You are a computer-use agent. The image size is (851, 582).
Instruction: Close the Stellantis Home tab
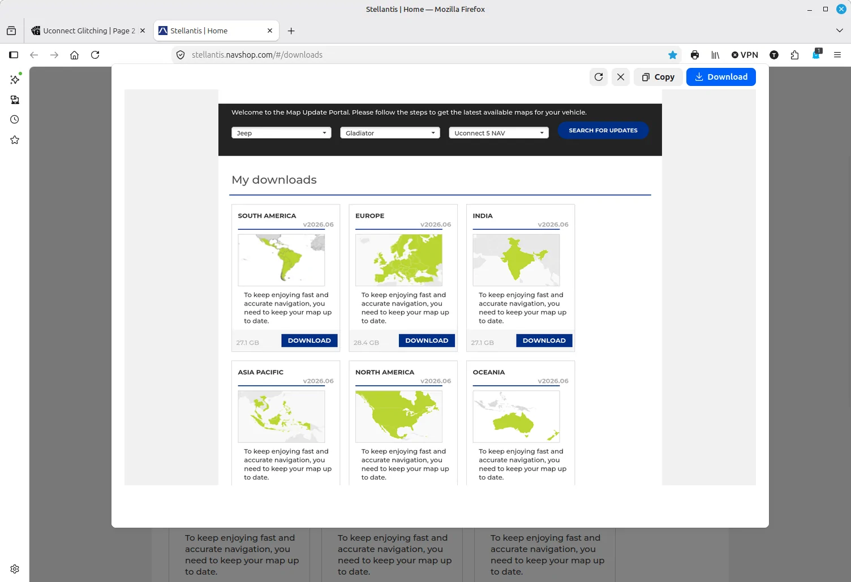(270, 31)
